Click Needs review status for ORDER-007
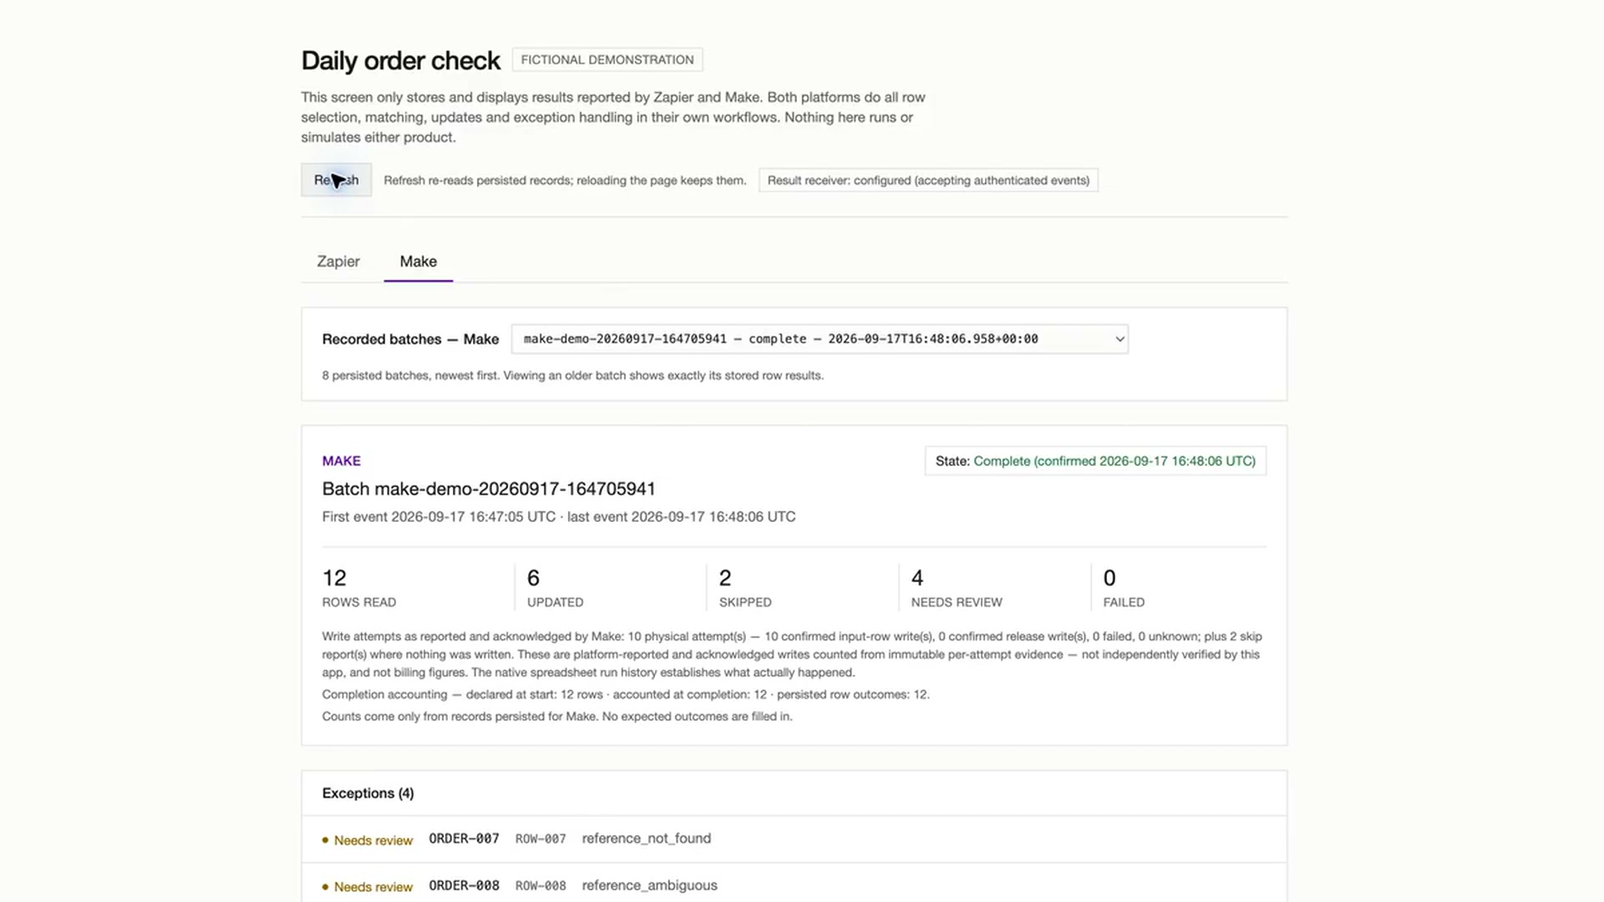Screen dimensions: 1604x902 click(368, 840)
